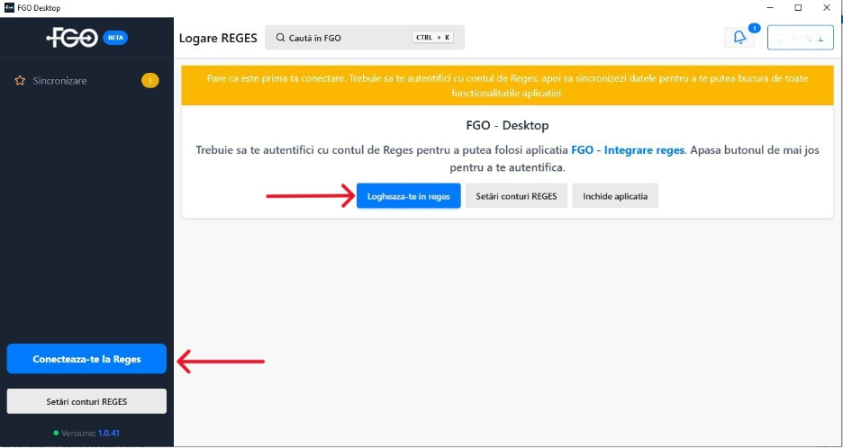The height and width of the screenshot is (448, 843).
Task: Click the CTRL + K shortcut hint
Action: click(x=433, y=38)
